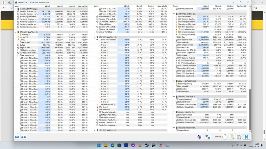Screen dimensions: 266x149
Task: Expand the Kern-Distanz zu Tj... row
Action: click(x=97, y=104)
